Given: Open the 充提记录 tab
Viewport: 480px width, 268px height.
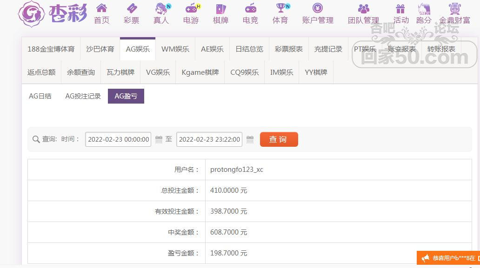Looking at the screenshot, I should 328,49.
